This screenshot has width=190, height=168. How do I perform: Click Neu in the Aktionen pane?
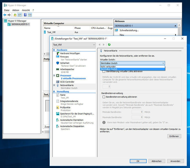pyautogui.click(x=122, y=35)
